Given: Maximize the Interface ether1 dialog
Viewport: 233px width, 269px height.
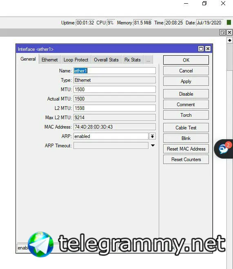Looking at the screenshot, I should click(201, 49).
